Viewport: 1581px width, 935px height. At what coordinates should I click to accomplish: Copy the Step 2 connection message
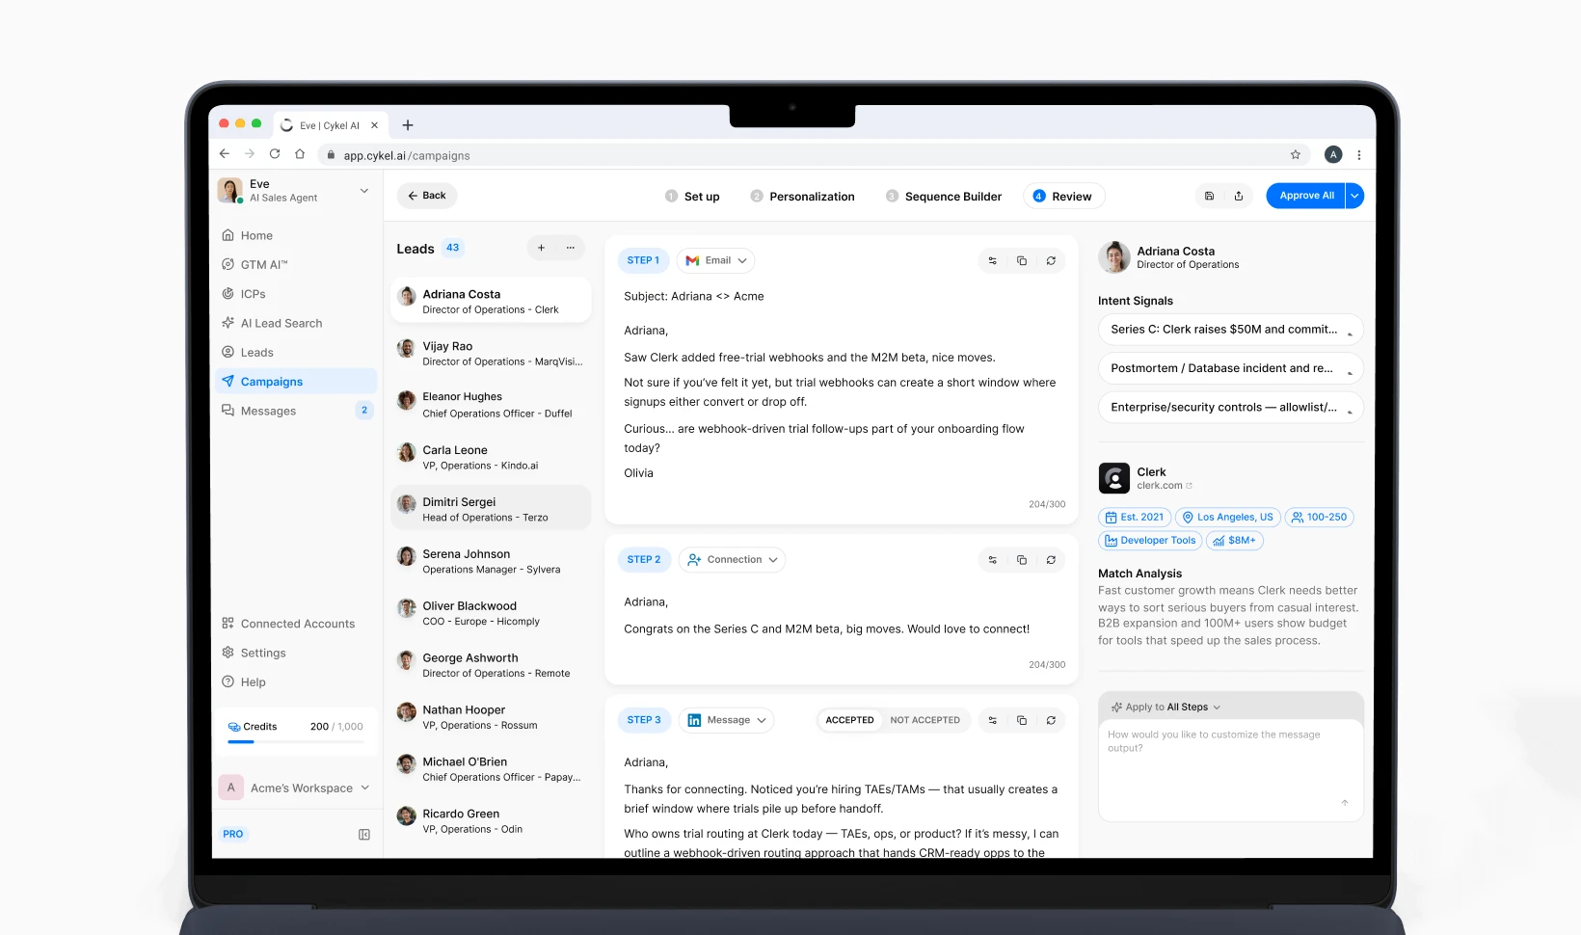[1022, 559]
